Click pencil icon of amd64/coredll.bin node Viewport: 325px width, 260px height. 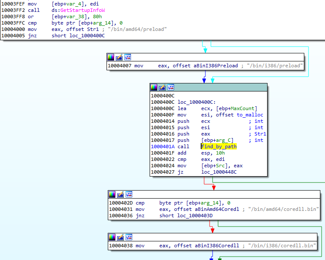point(120,194)
